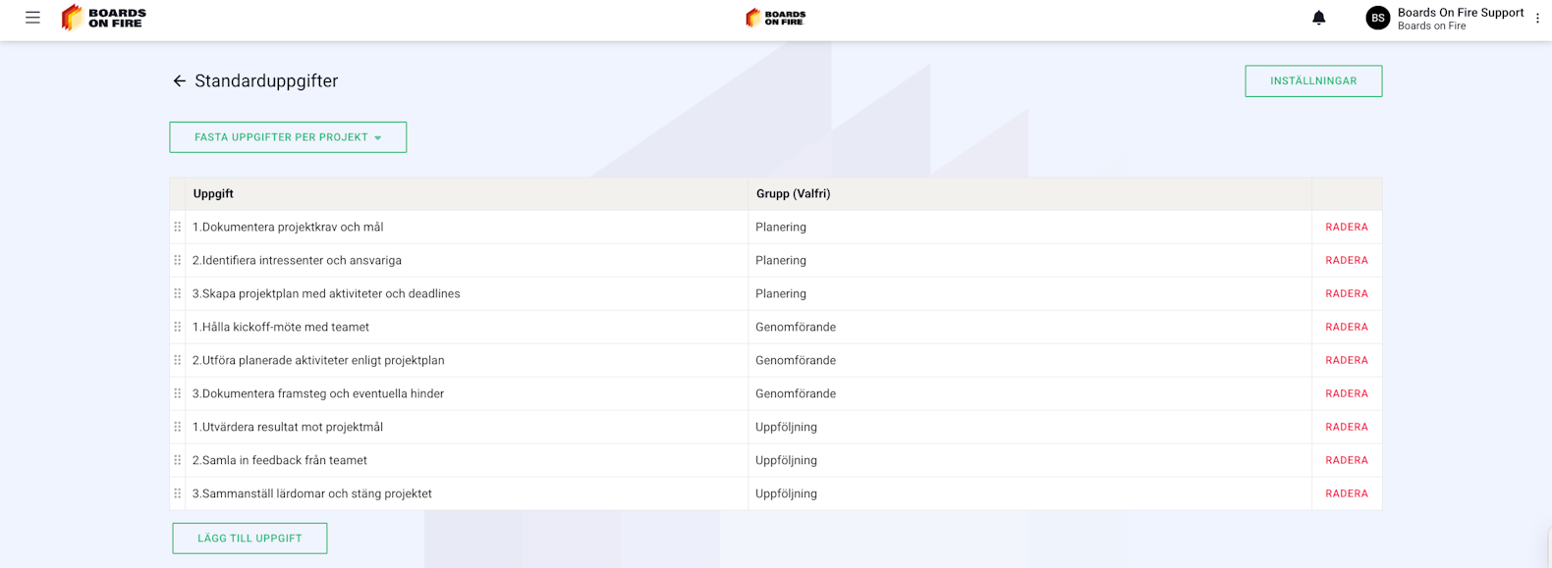1552x568 pixels.
Task: Select the Samla in feedback från teamet task
Action: click(x=280, y=460)
